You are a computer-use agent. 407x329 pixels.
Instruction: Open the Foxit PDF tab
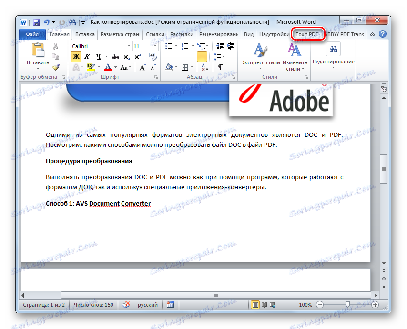click(x=307, y=34)
